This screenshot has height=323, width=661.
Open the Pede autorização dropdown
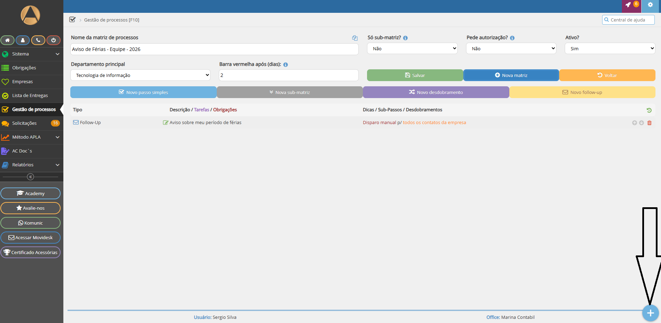pyautogui.click(x=511, y=49)
